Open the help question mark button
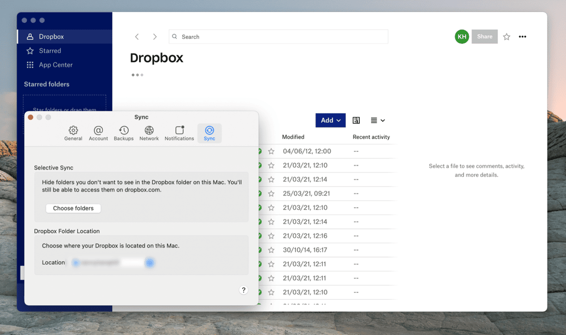 243,290
